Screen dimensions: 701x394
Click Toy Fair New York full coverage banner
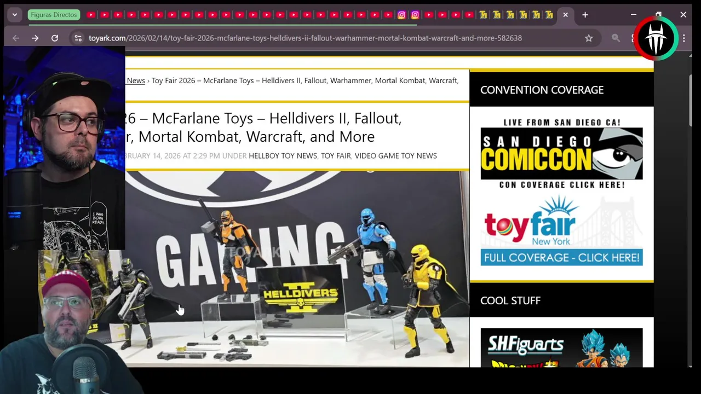561,230
